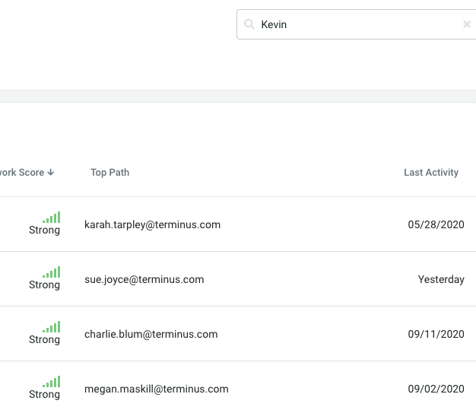Select sue.joyce@terminus.com top path
Screen dimensions: 476x410
pos(144,279)
